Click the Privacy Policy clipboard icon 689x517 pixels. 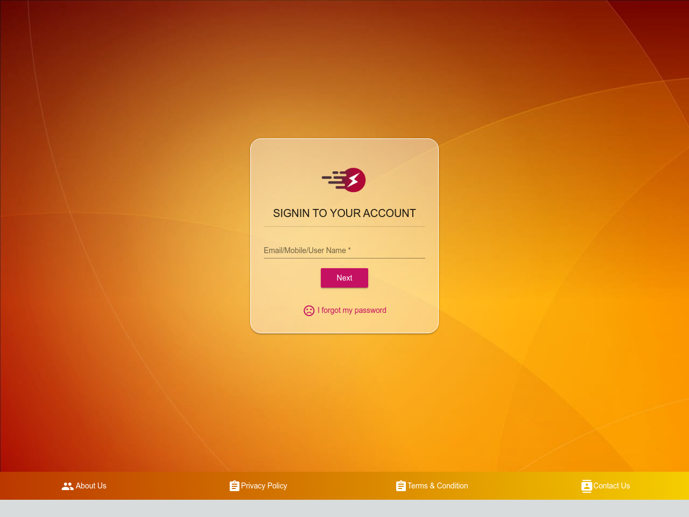coord(234,486)
